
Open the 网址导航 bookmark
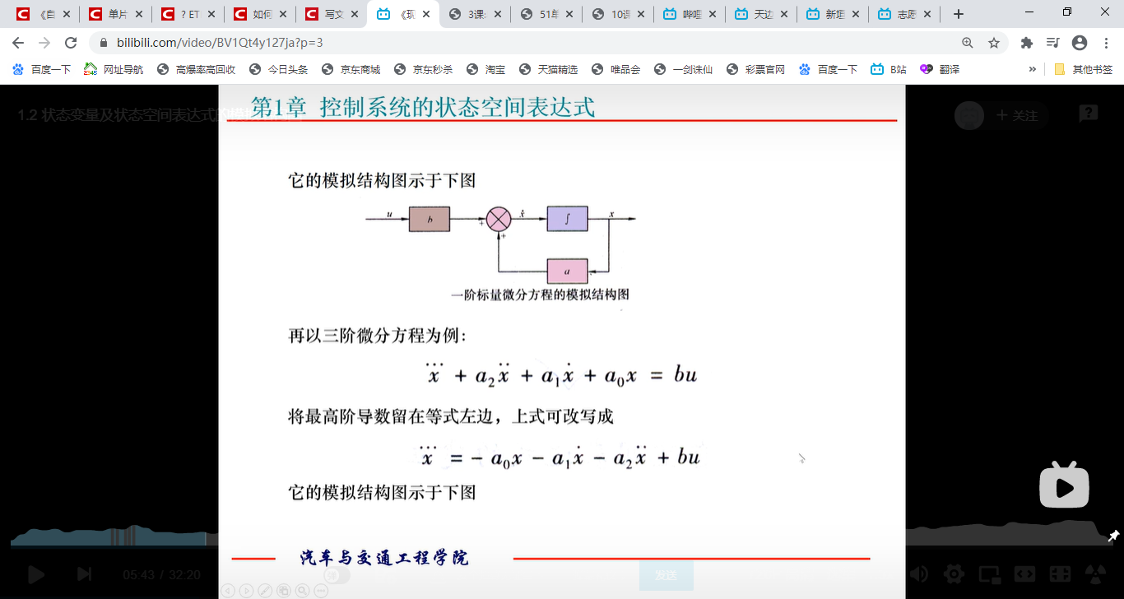click(114, 69)
